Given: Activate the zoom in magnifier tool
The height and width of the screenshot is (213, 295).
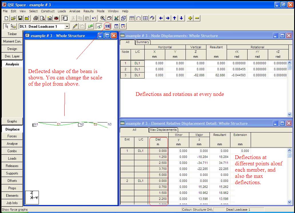Looking at the screenshot, I should point(103,18).
